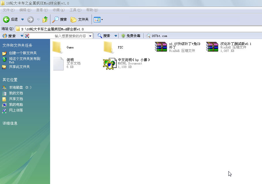Viewport: 262px width, 184px height.
Task: Select the 中文说明 MHTML document
Action: coord(110,63)
